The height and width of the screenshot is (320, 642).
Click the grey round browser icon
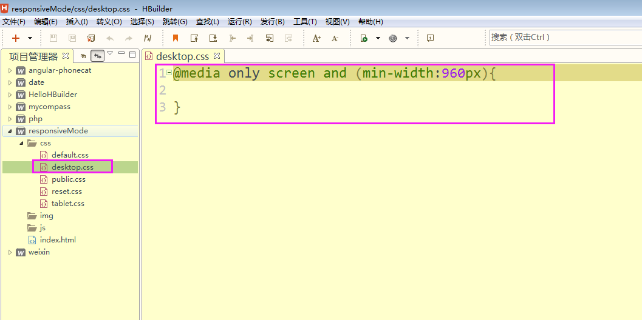click(393, 38)
